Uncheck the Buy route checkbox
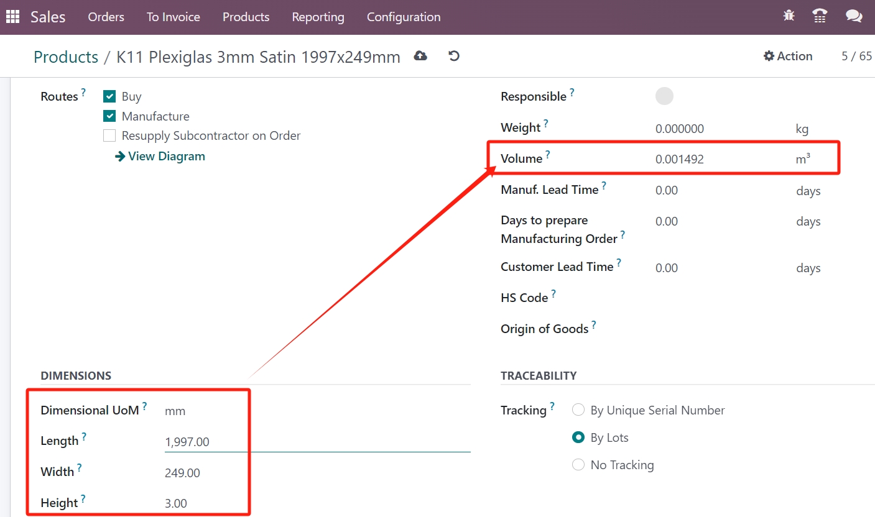 [x=109, y=96]
